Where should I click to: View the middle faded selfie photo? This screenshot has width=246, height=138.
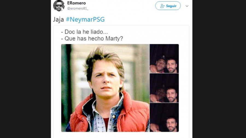point(164,88)
